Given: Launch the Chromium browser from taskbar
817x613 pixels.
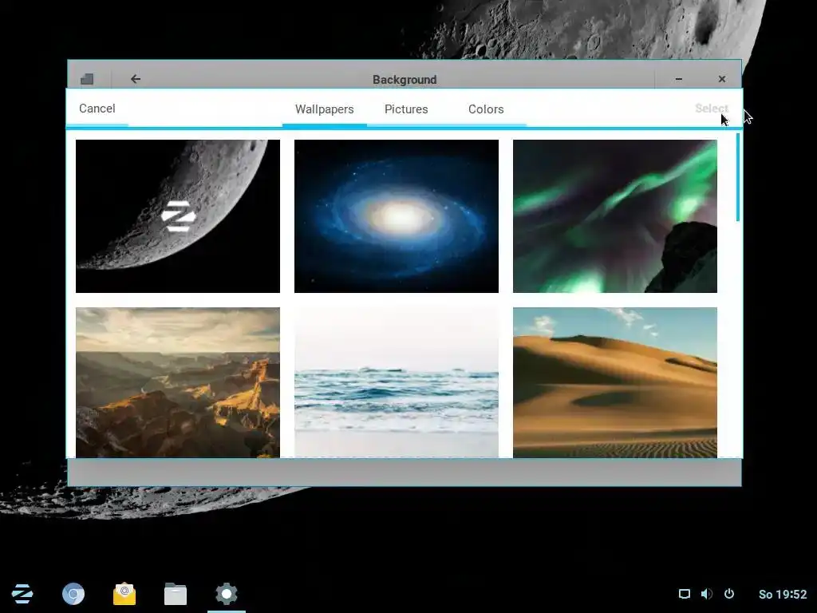Looking at the screenshot, I should (x=73, y=594).
